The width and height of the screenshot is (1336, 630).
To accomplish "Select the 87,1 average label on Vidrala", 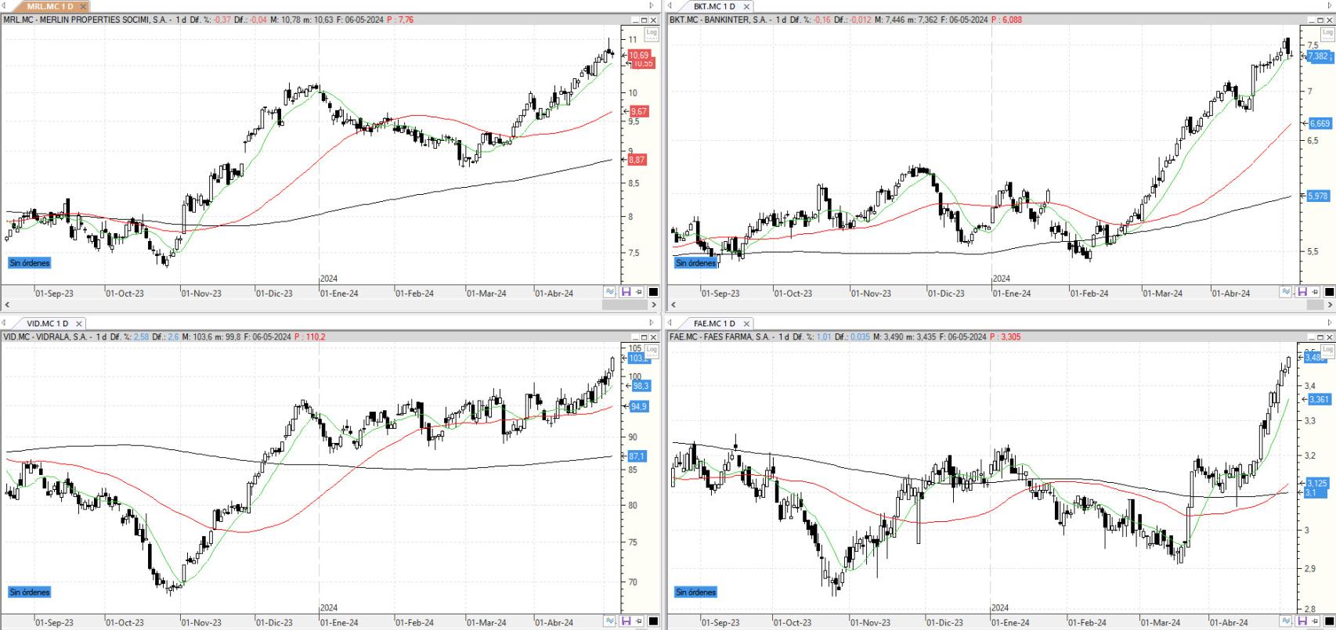I will click(637, 456).
